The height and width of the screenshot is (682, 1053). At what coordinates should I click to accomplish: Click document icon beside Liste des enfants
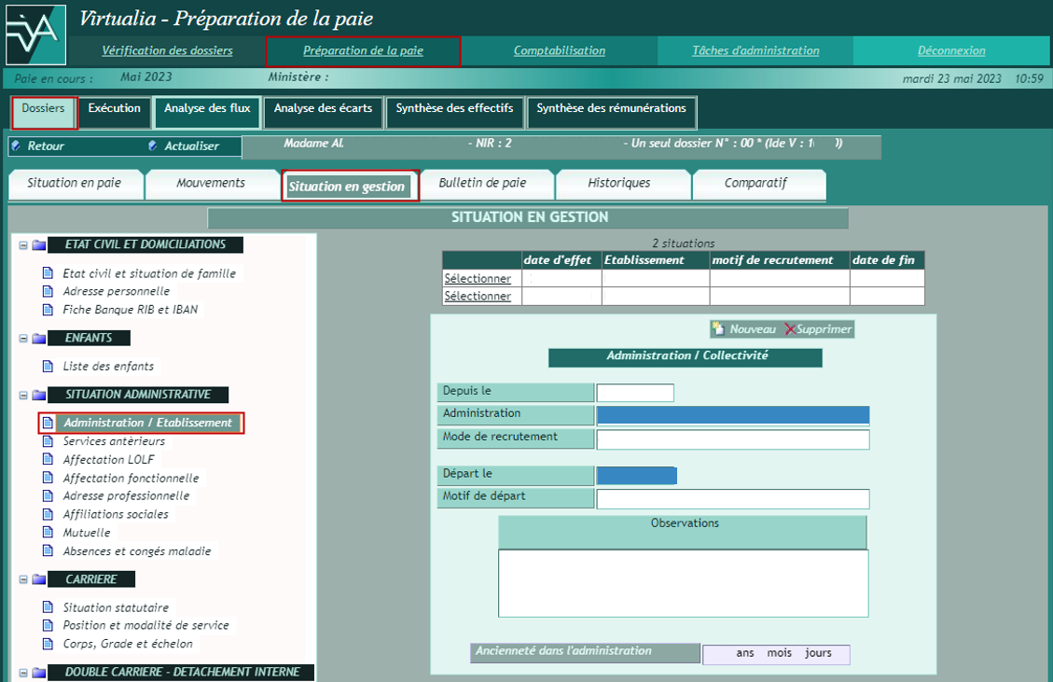click(48, 366)
